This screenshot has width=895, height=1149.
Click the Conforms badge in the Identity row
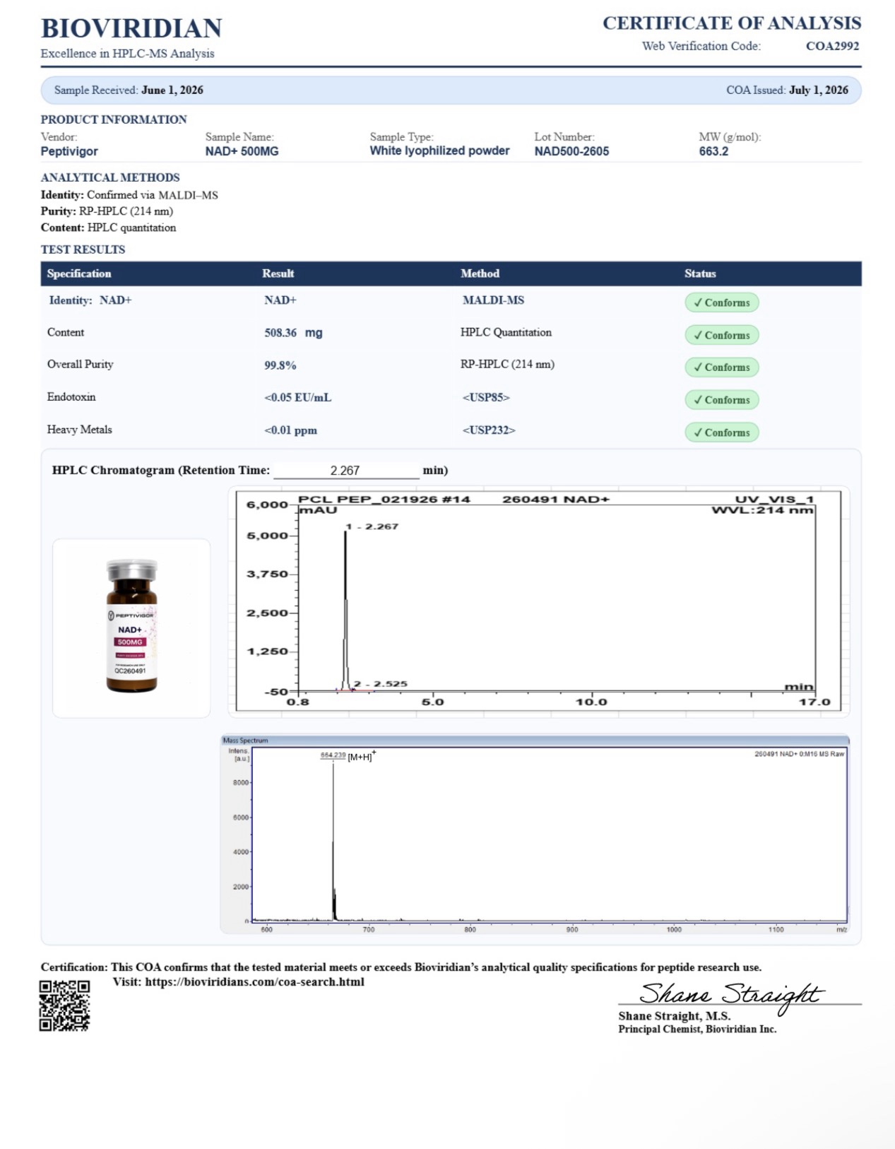721,302
